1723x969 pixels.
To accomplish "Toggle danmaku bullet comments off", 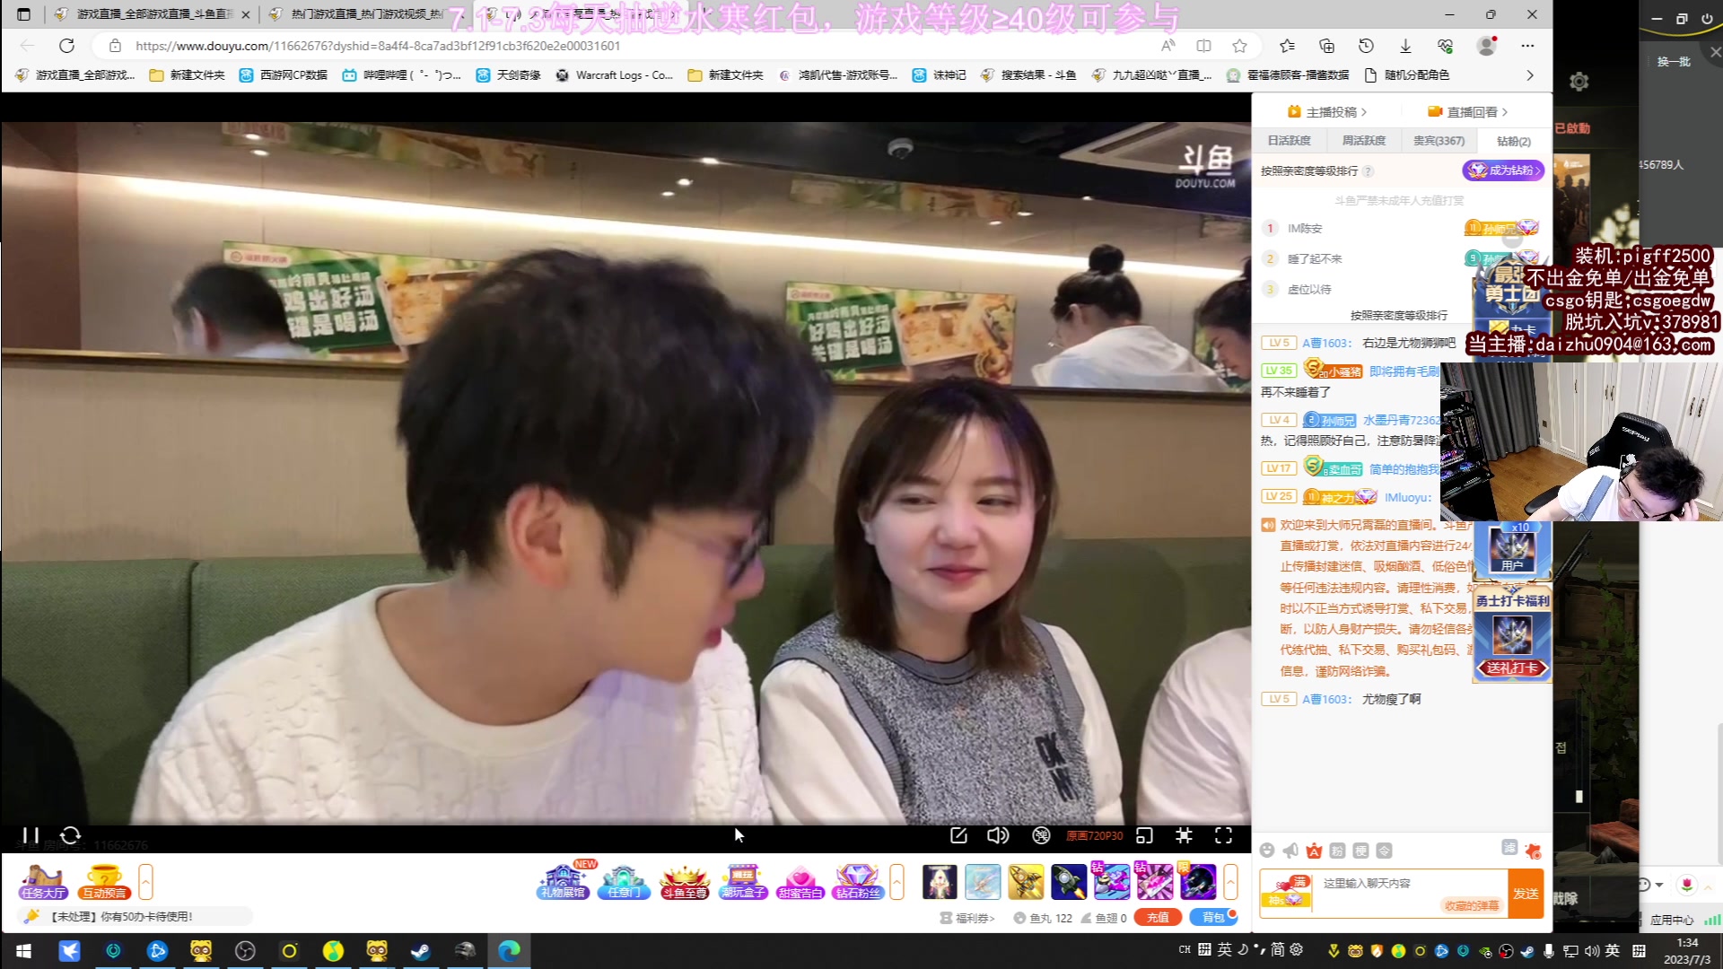I will coord(1041,835).
